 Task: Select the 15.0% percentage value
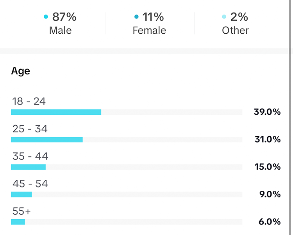coord(267,167)
